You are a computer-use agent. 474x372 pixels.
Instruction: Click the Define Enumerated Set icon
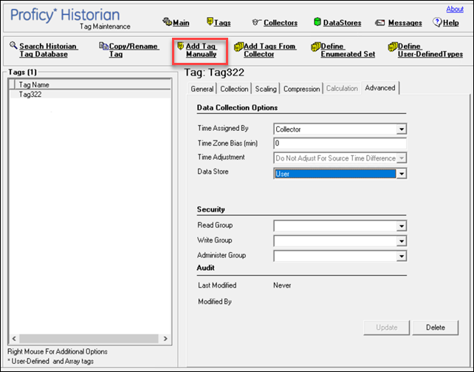315,47
